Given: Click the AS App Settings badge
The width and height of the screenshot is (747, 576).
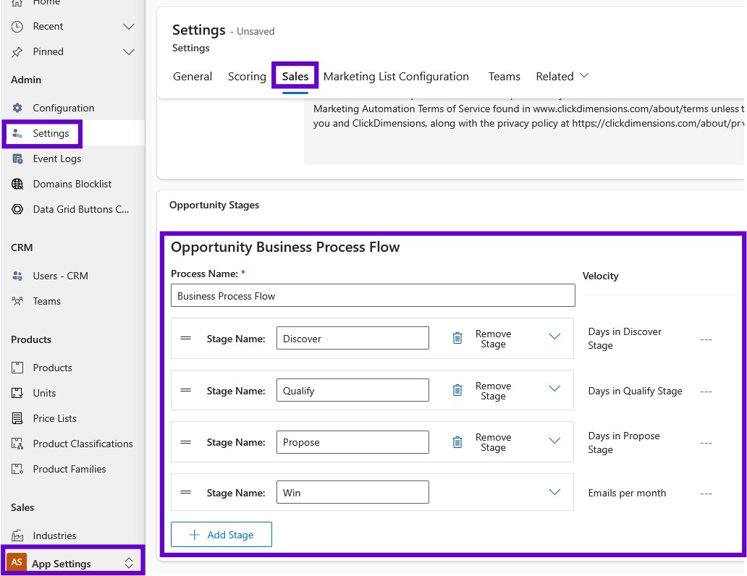Looking at the screenshot, I should pos(17,562).
